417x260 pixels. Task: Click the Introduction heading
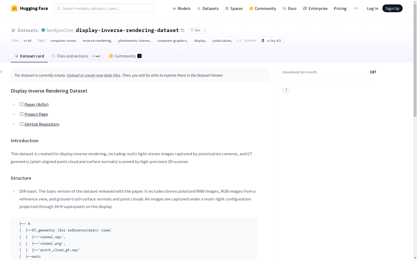tap(24, 141)
